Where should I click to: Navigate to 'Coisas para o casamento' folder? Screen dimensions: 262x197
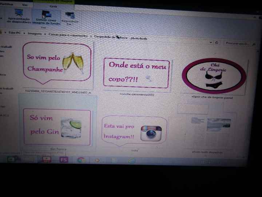point(68,35)
